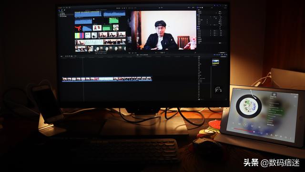Select the red ribbon graphic clip in the browser
The width and height of the screenshot is (305, 172).
coord(78,28)
